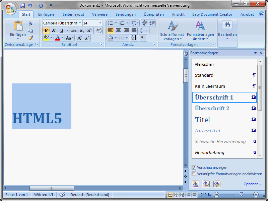
Task: Open the Style Inspector icon
Action: click(x=206, y=184)
